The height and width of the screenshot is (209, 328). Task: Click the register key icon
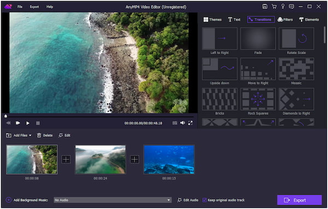coord(283,7)
